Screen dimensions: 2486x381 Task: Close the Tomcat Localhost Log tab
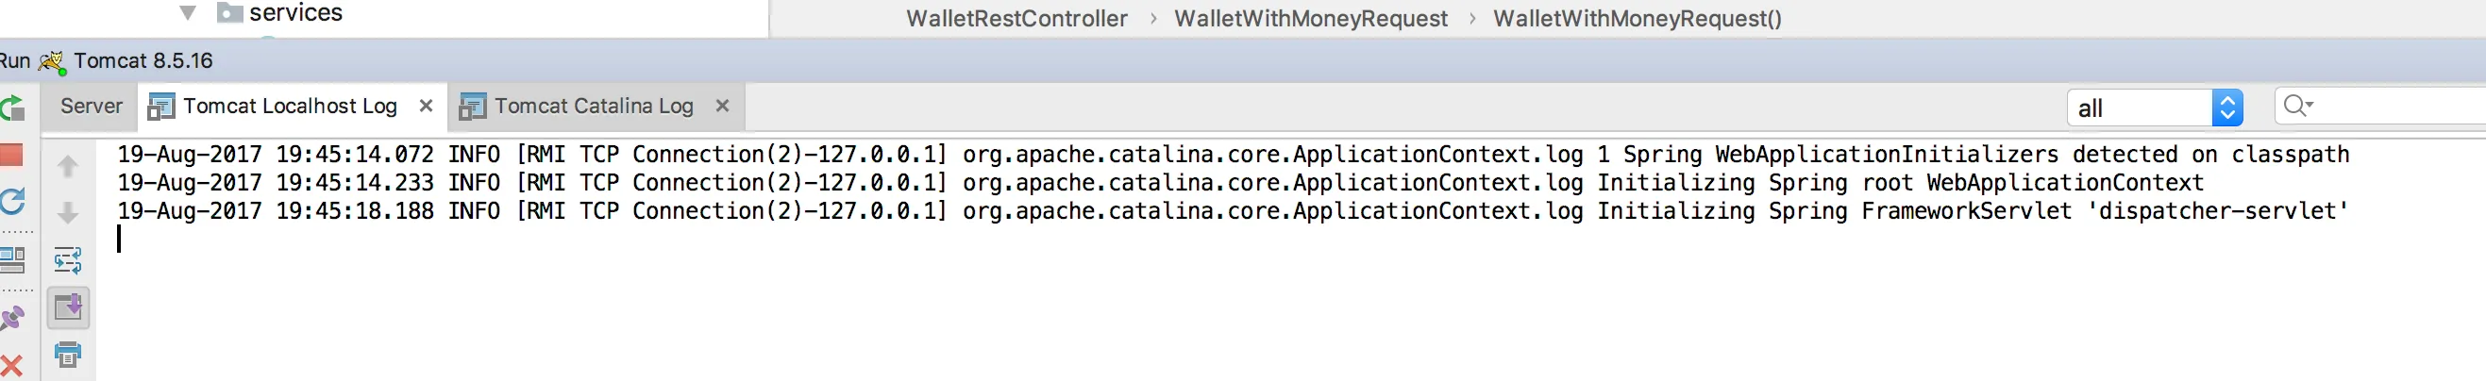426,107
